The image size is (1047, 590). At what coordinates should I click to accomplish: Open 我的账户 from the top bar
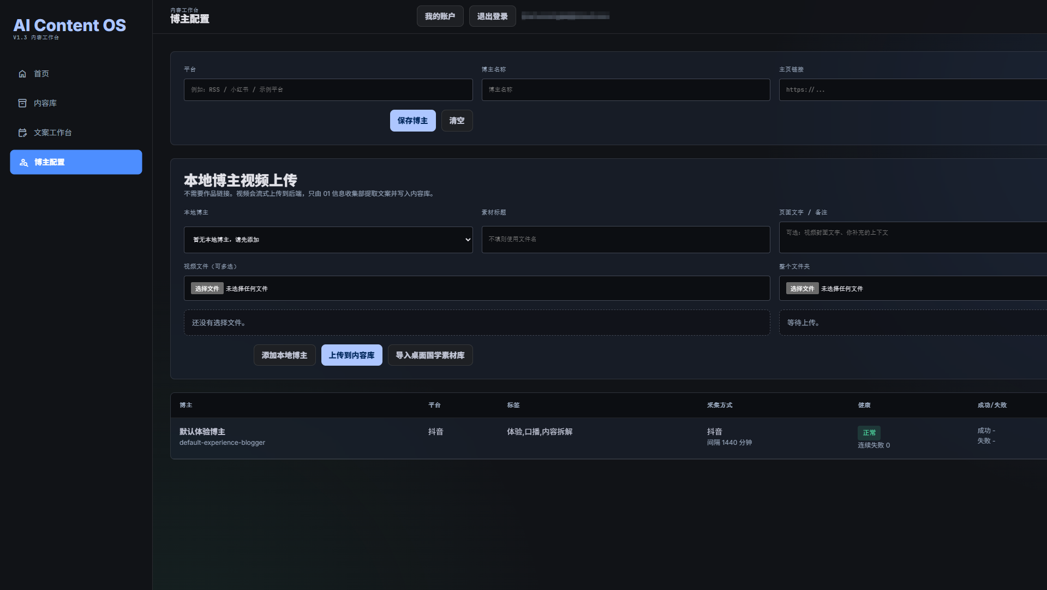click(440, 16)
